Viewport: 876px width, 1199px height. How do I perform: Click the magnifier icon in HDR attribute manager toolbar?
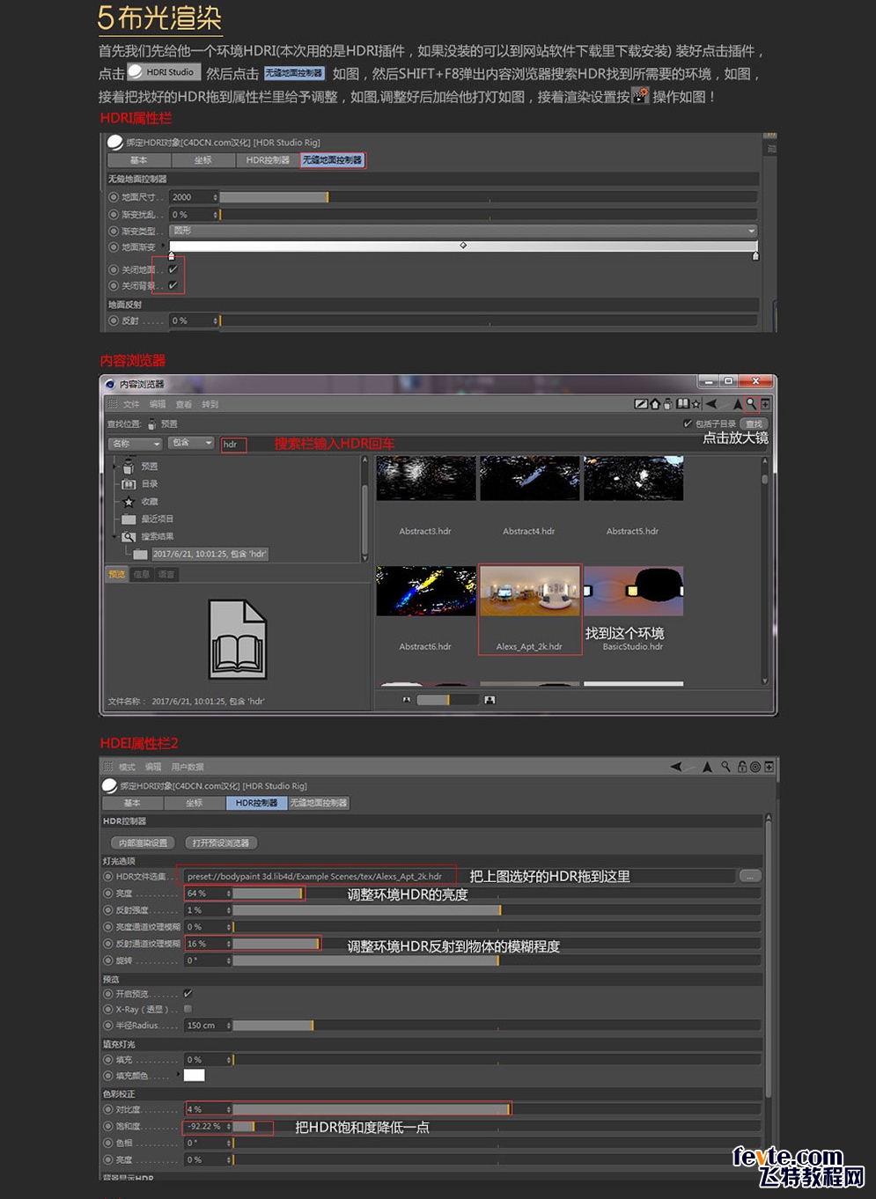[725, 767]
